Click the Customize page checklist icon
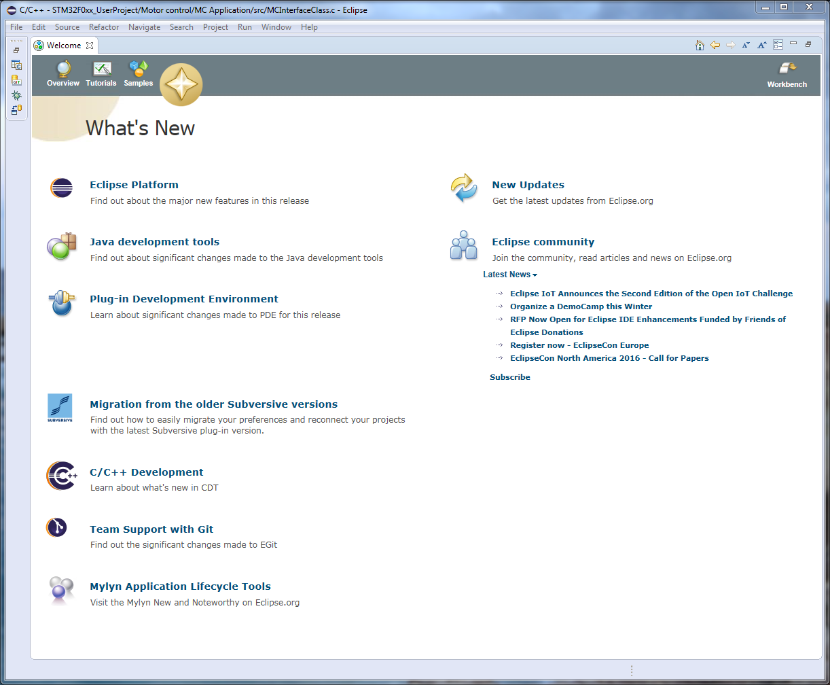Screen dimensions: 830x685 (778, 45)
